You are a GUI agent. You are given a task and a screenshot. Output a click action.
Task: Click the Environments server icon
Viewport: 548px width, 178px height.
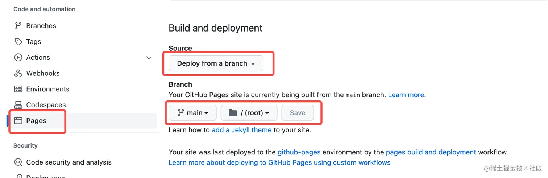pos(18,89)
